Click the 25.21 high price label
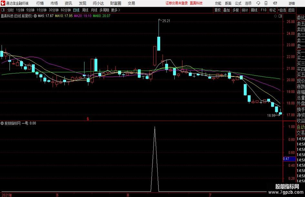The width and height of the screenshot is (305, 197). 166,21
